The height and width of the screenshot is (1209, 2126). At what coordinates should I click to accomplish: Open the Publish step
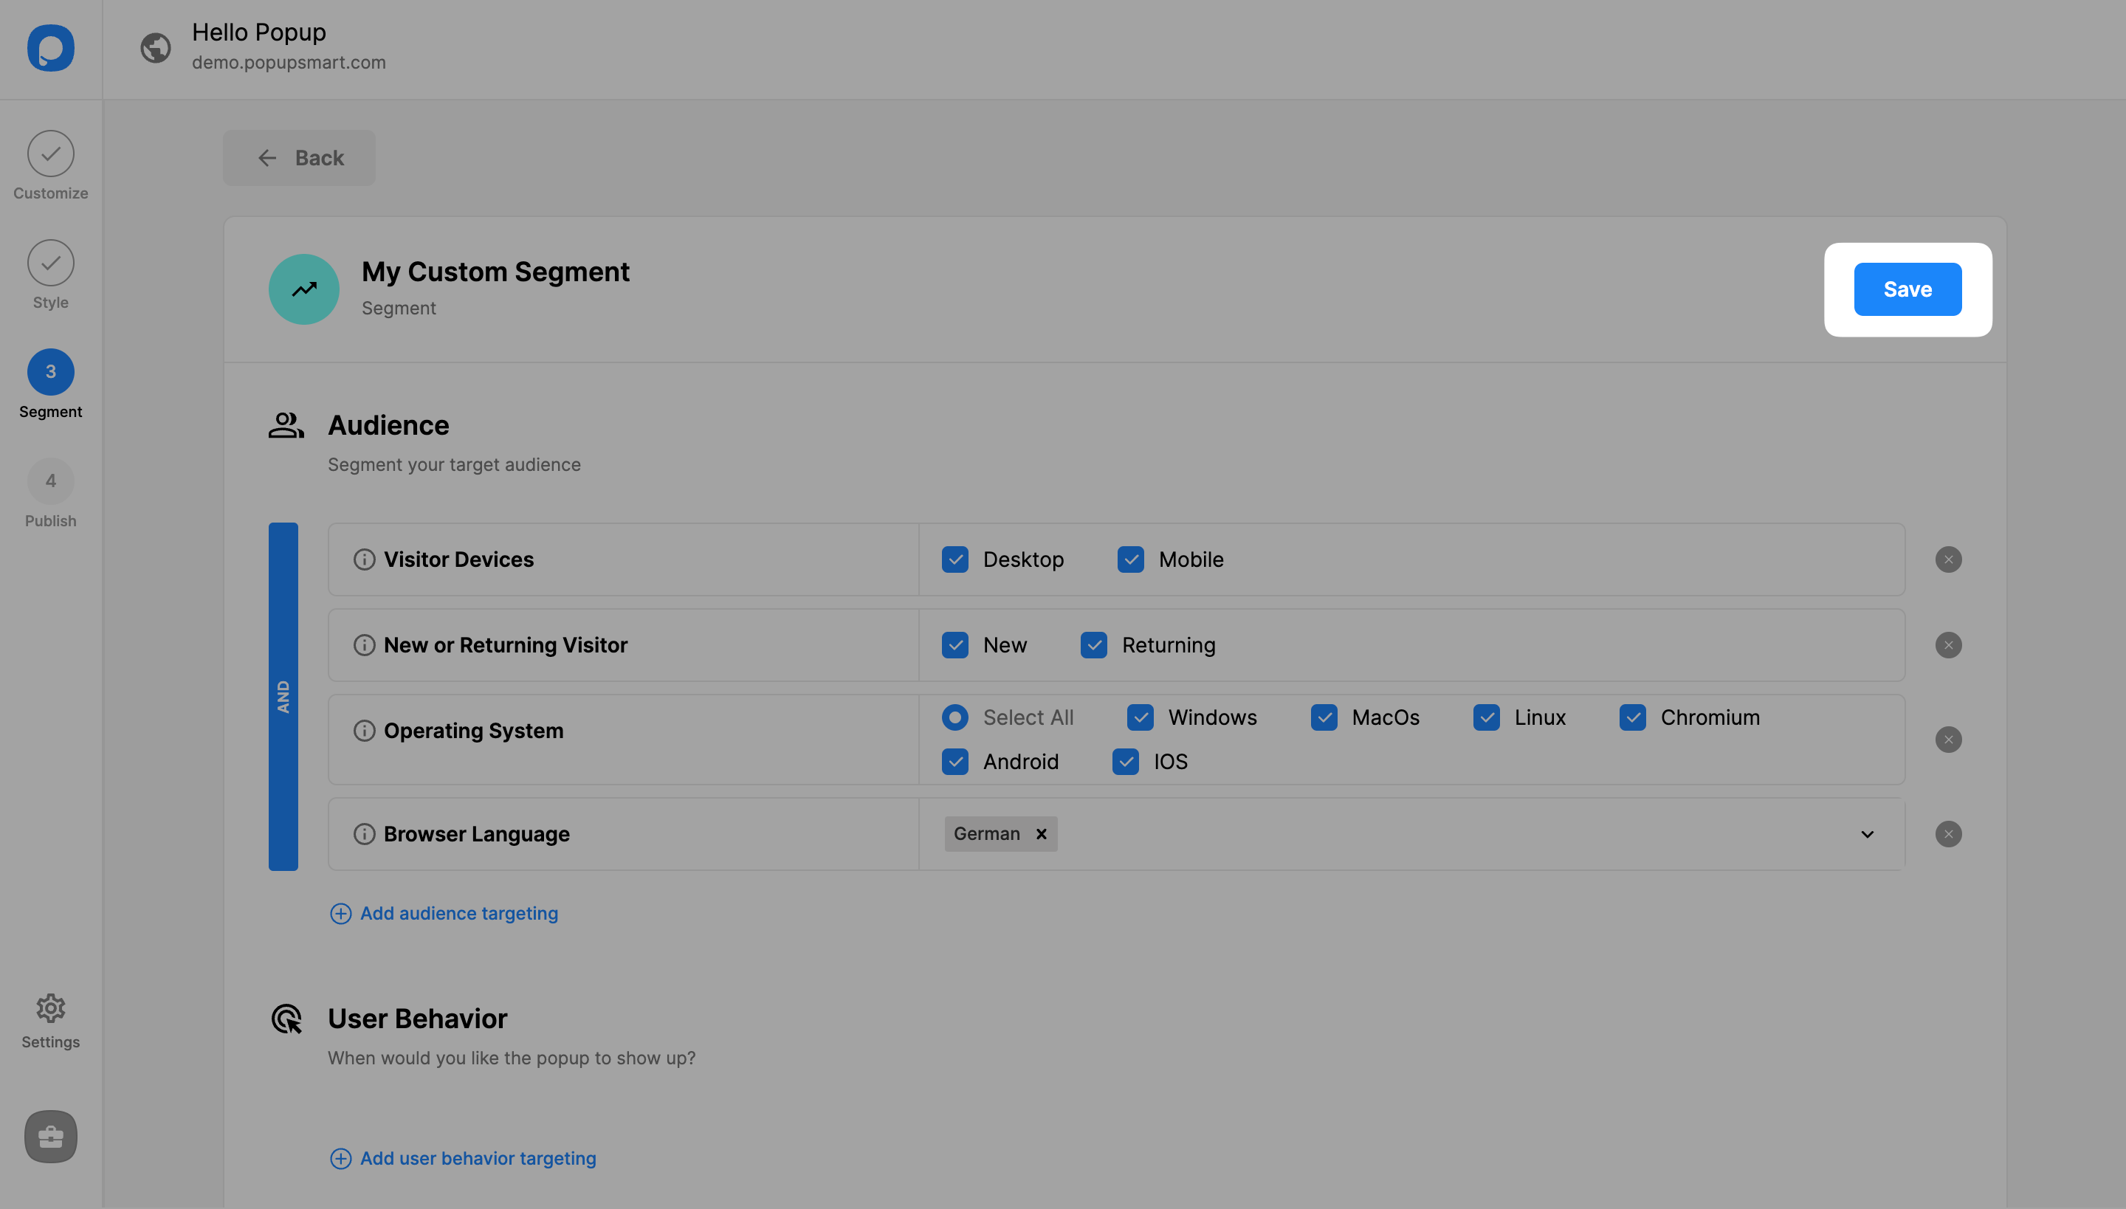coord(51,481)
